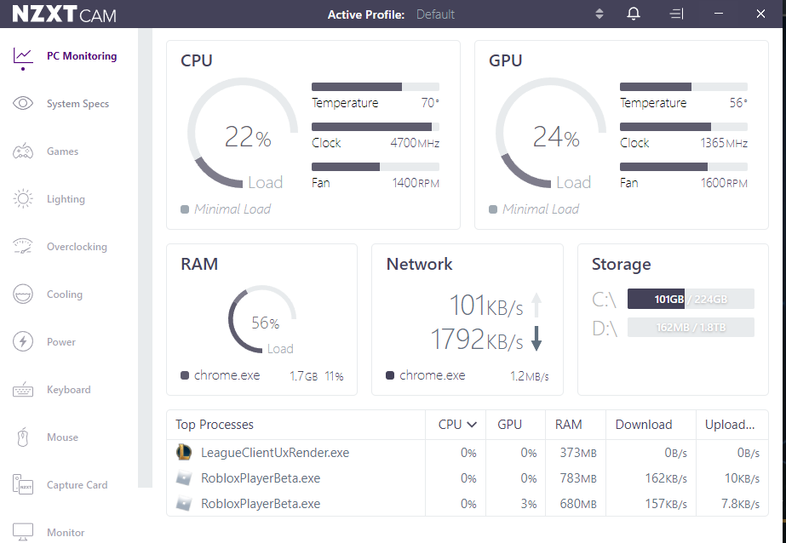This screenshot has width=786, height=543.
Task: Open the Power lightning bolt icon
Action: click(23, 342)
